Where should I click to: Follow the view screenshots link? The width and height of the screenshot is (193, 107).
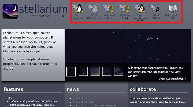(x=172, y=78)
